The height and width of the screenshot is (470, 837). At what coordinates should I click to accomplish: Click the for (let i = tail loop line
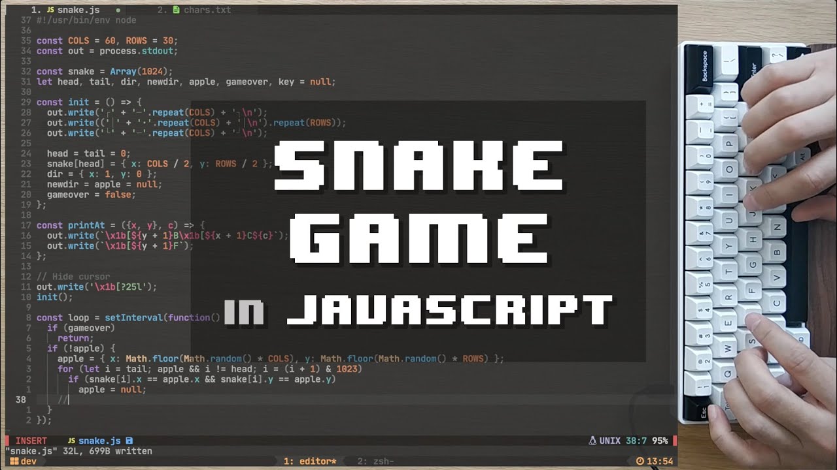[x=210, y=369]
